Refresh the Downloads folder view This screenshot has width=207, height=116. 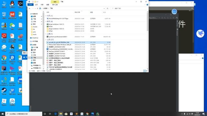click(107, 8)
